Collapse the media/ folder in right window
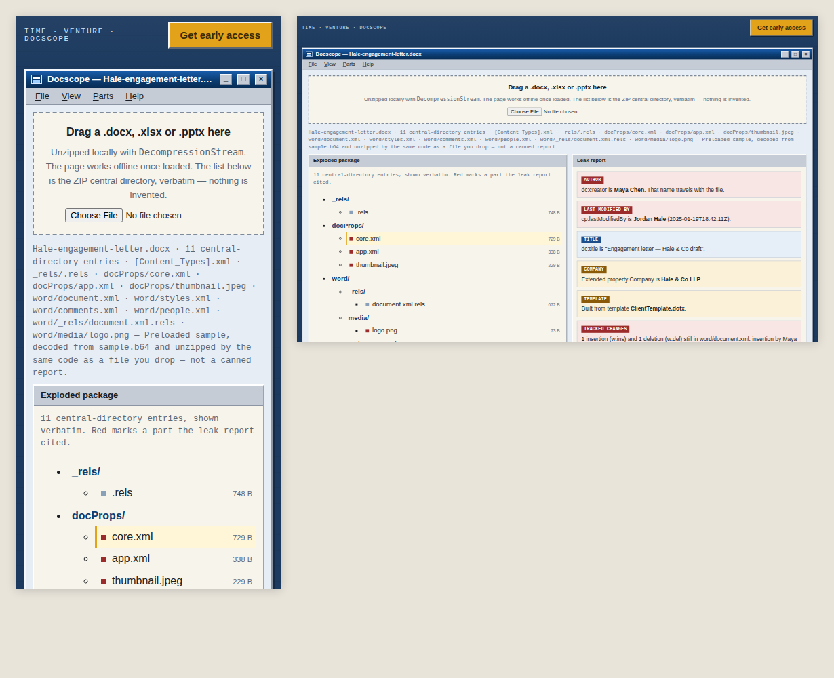This screenshot has width=834, height=678. click(x=359, y=318)
